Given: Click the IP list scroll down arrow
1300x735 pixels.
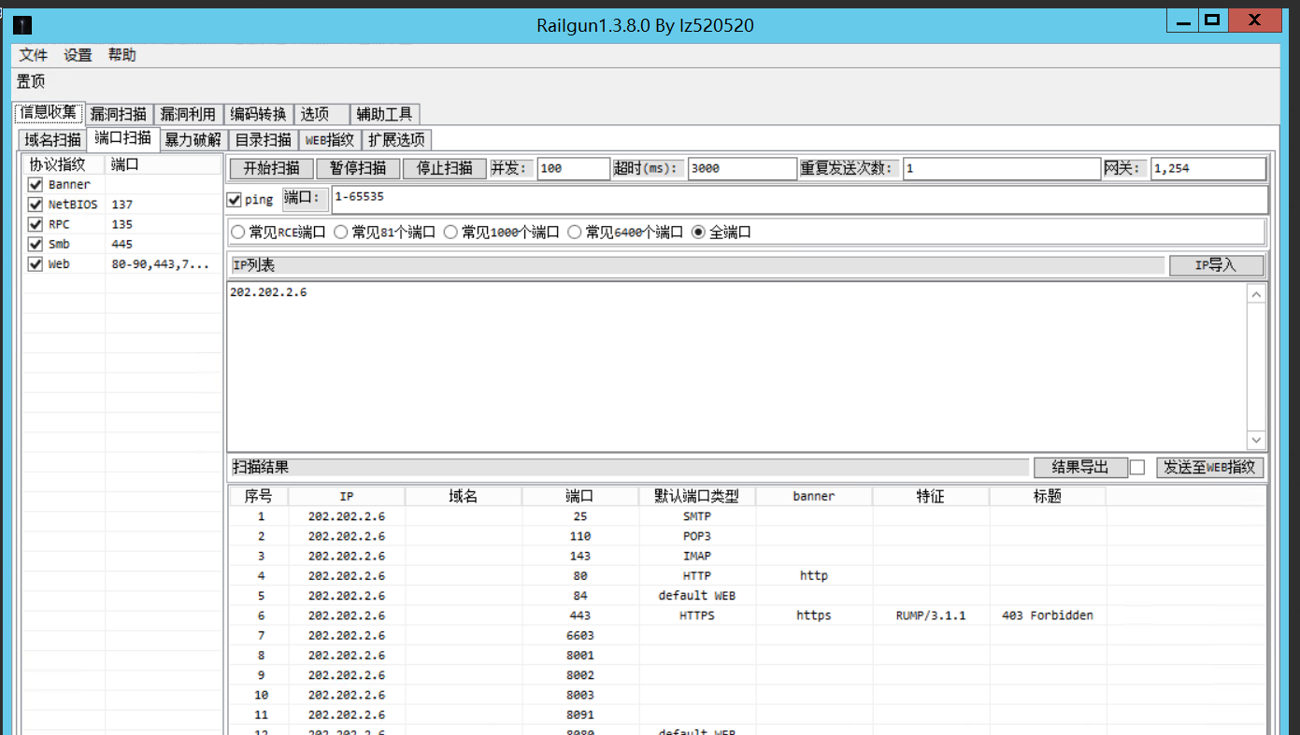Looking at the screenshot, I should (1256, 440).
